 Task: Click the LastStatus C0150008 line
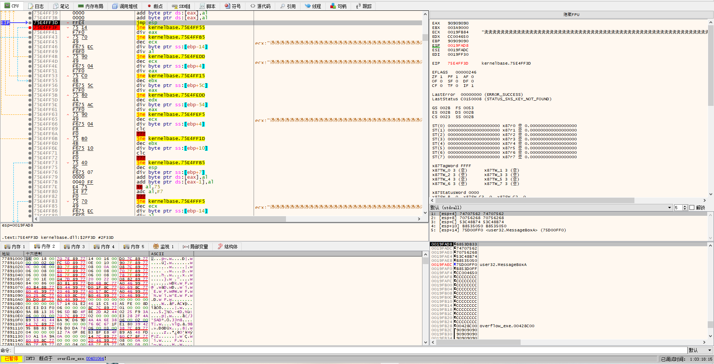tap(492, 99)
